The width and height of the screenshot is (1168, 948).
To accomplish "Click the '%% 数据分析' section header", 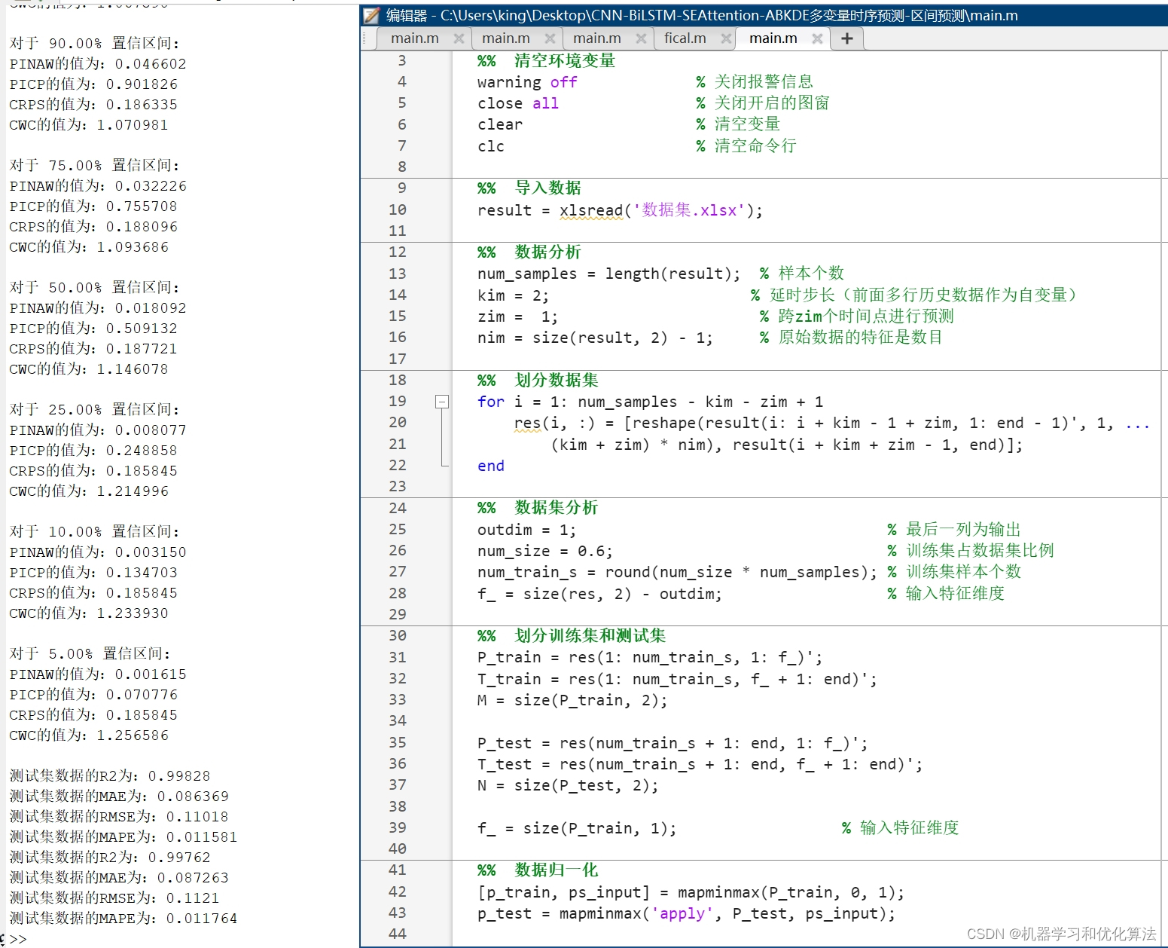I will [x=529, y=252].
